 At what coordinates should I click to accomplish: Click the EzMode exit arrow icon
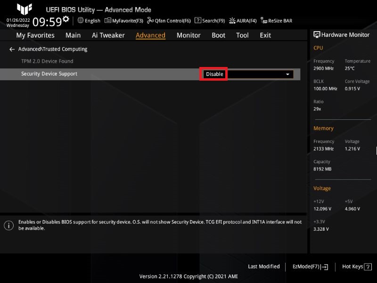point(324,266)
